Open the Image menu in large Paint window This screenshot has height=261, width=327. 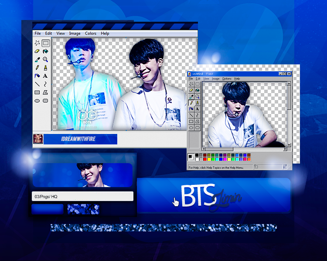(x=75, y=33)
